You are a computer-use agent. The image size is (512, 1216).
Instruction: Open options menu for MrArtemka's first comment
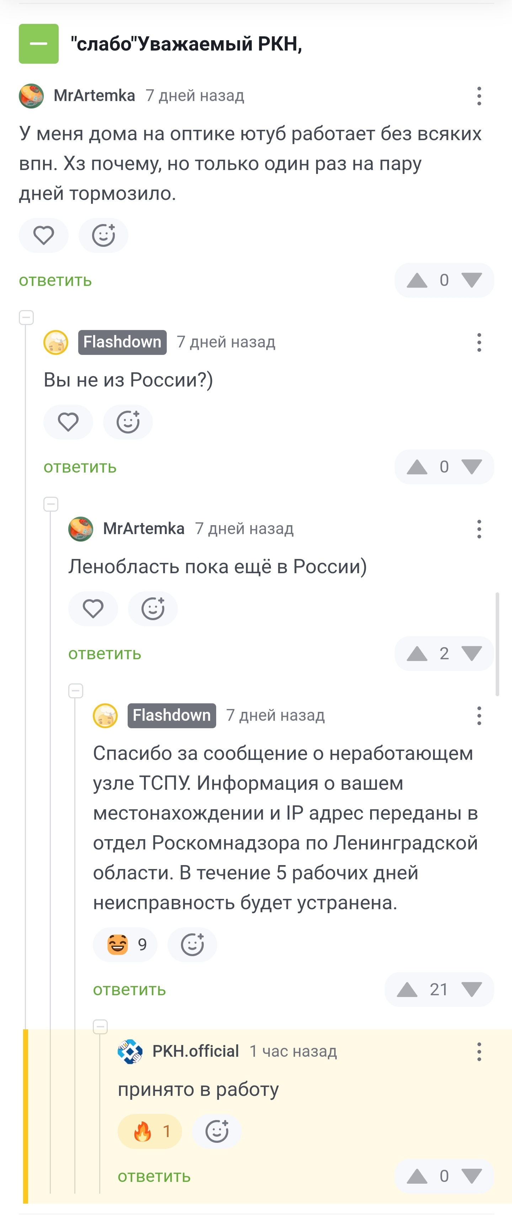(x=479, y=96)
